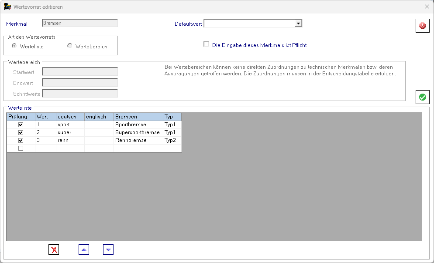Open the Defaultwert dropdown list
434x263 pixels.
tap(298, 24)
